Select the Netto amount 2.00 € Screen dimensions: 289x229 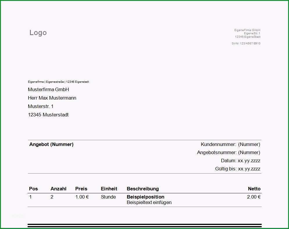tap(254, 197)
